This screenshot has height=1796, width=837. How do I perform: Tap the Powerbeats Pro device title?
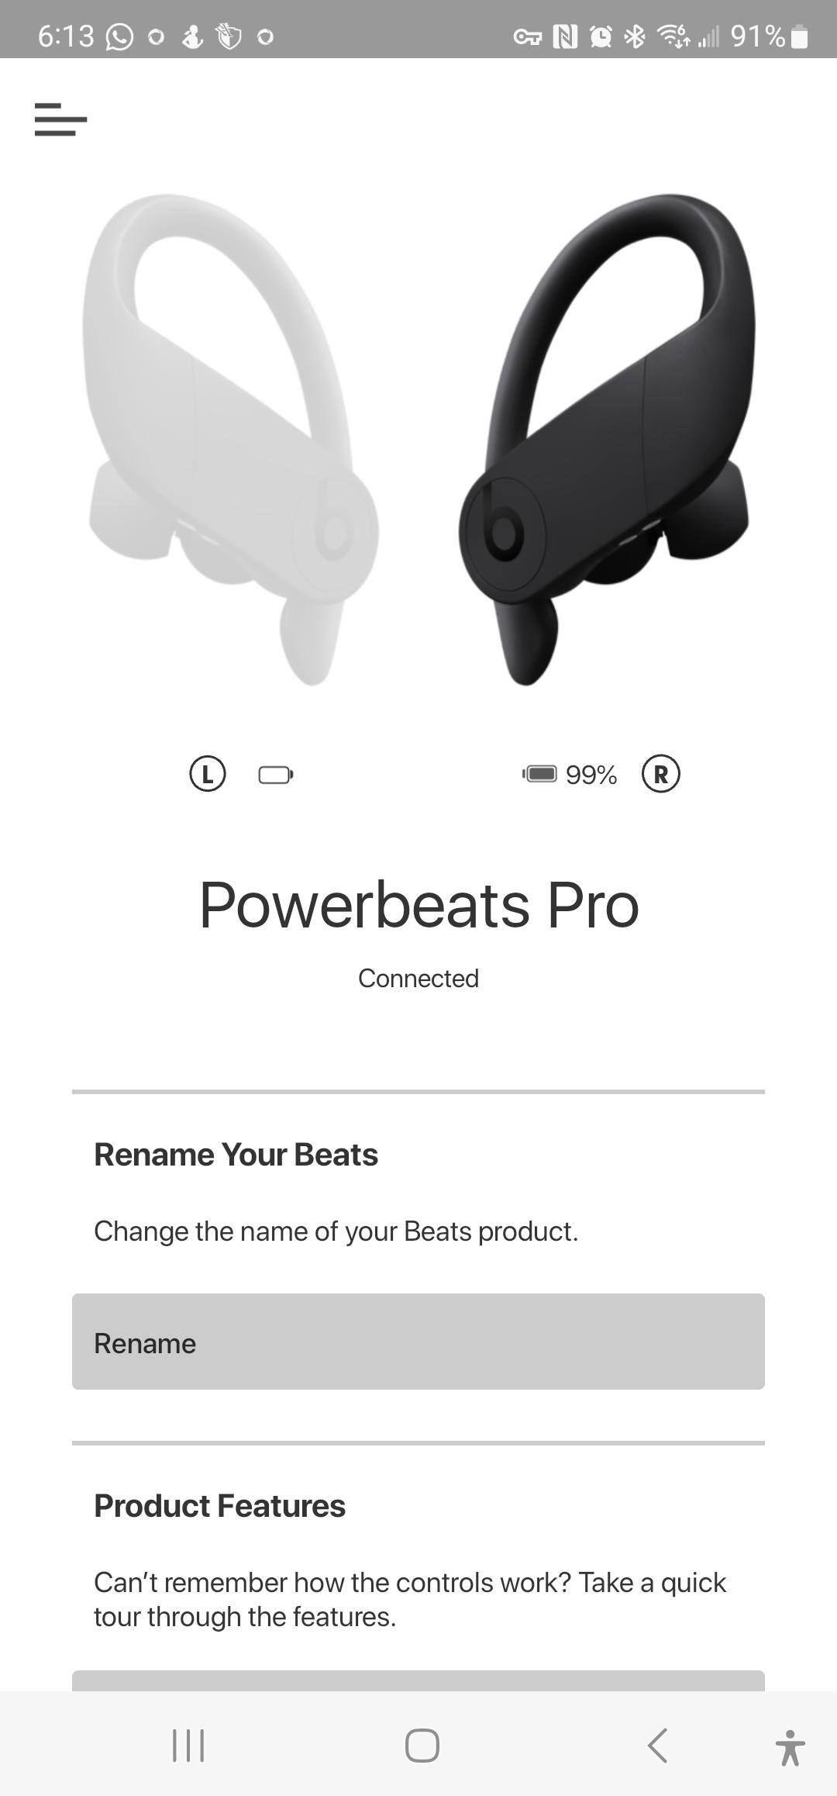click(x=418, y=905)
